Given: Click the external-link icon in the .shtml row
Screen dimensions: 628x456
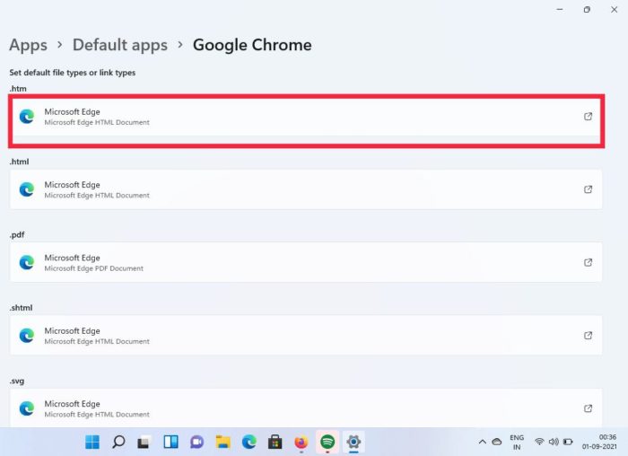Looking at the screenshot, I should (x=588, y=336).
